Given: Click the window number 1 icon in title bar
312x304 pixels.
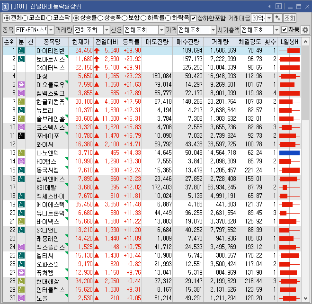Looking at the screenshot, I should click(x=5, y=7).
